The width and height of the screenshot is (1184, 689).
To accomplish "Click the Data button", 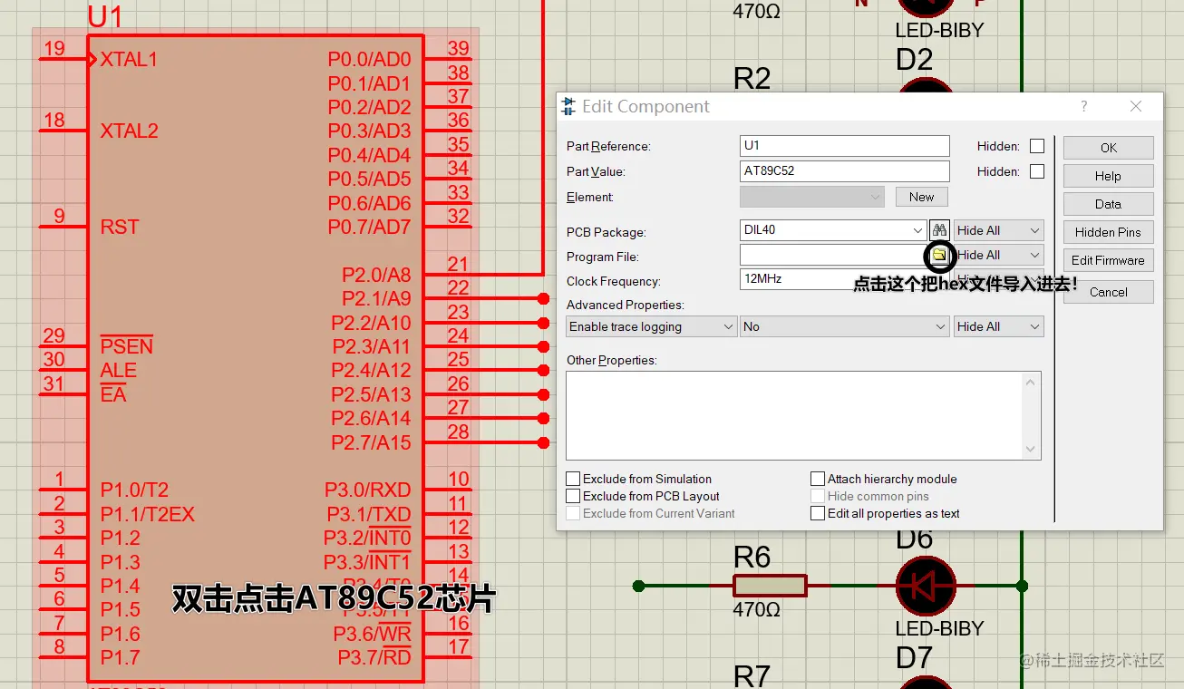I will click(x=1109, y=204).
